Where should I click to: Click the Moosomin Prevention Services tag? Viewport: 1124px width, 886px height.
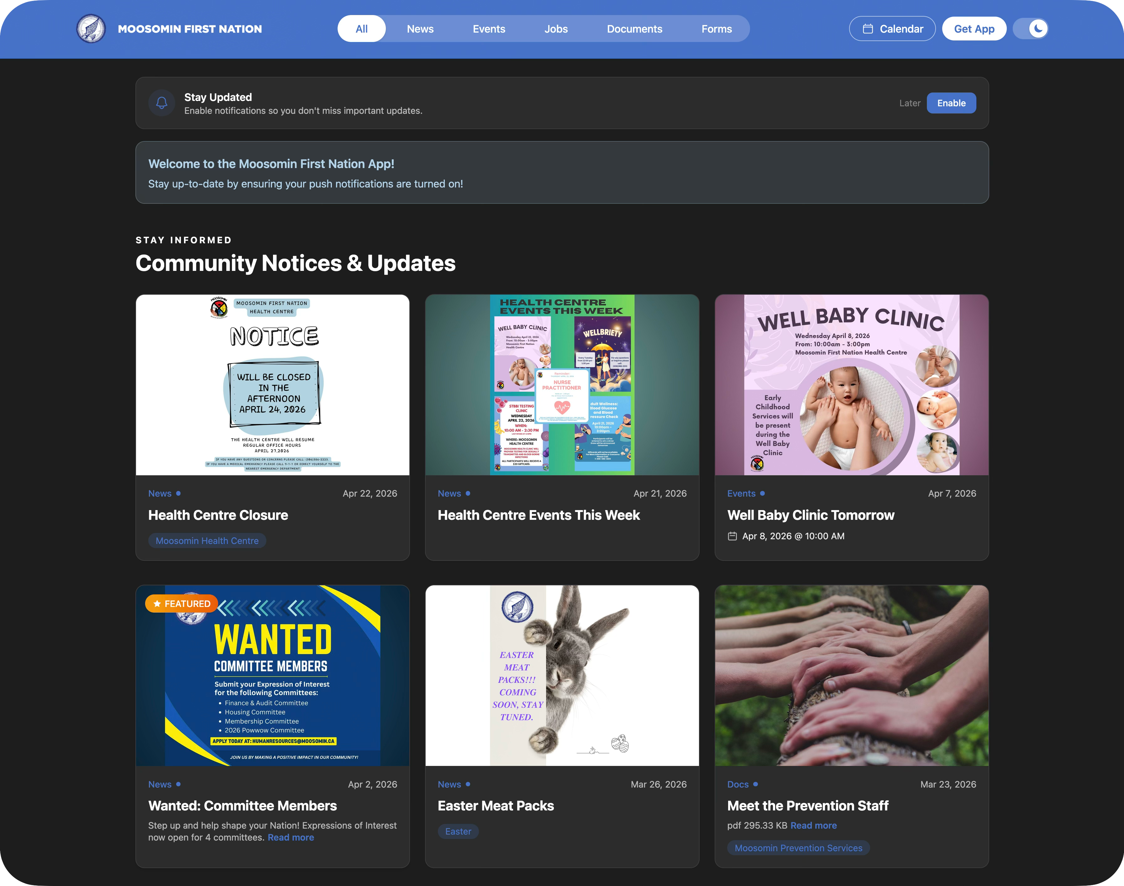point(798,848)
